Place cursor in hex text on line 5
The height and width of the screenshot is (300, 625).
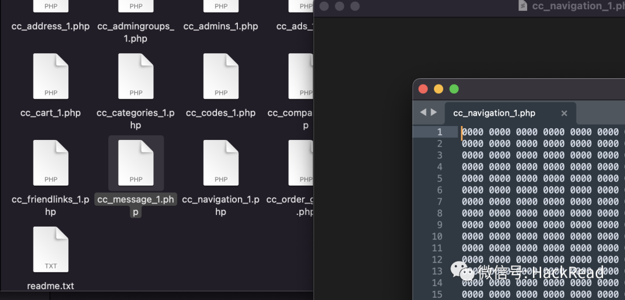click(543, 178)
